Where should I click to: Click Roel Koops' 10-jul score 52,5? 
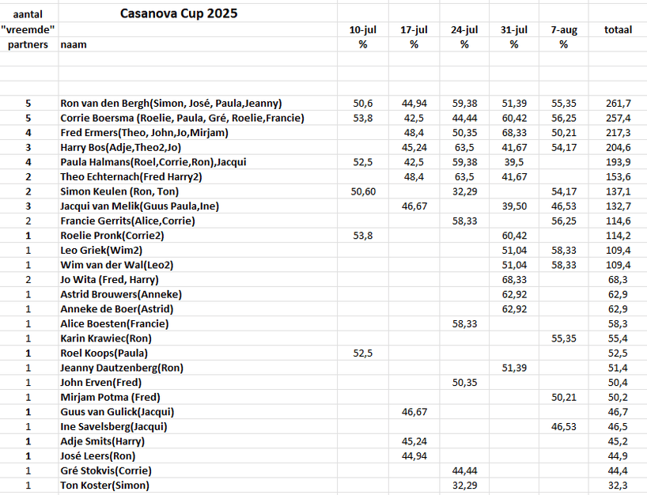[363, 353]
